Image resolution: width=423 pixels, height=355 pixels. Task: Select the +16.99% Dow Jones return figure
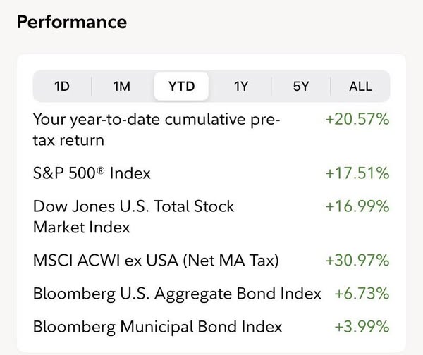point(357,206)
